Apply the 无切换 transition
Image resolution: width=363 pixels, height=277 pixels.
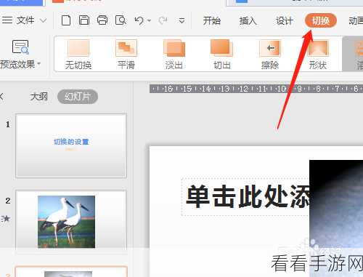(78, 55)
